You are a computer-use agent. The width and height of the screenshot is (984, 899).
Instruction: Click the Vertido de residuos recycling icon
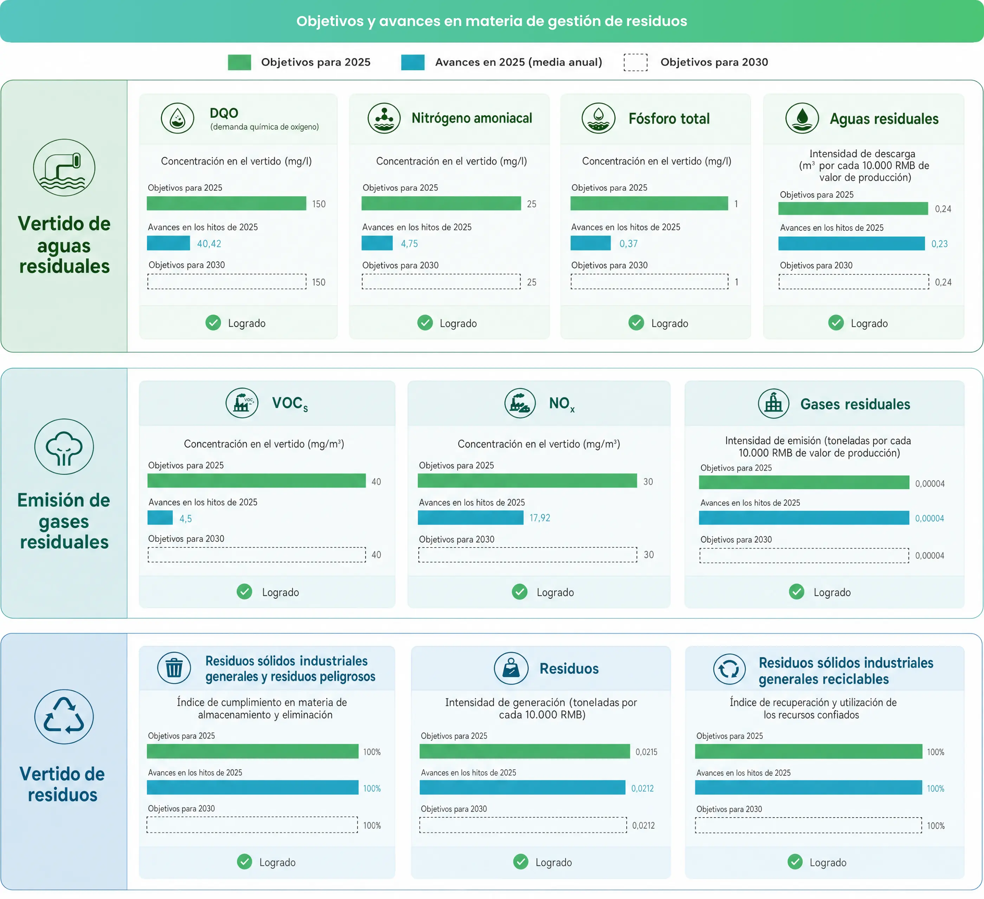tap(64, 716)
